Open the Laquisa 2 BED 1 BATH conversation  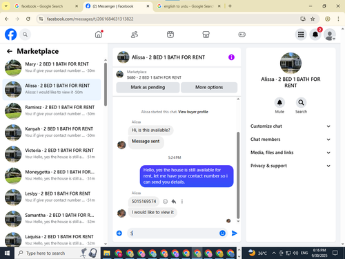tap(52, 240)
